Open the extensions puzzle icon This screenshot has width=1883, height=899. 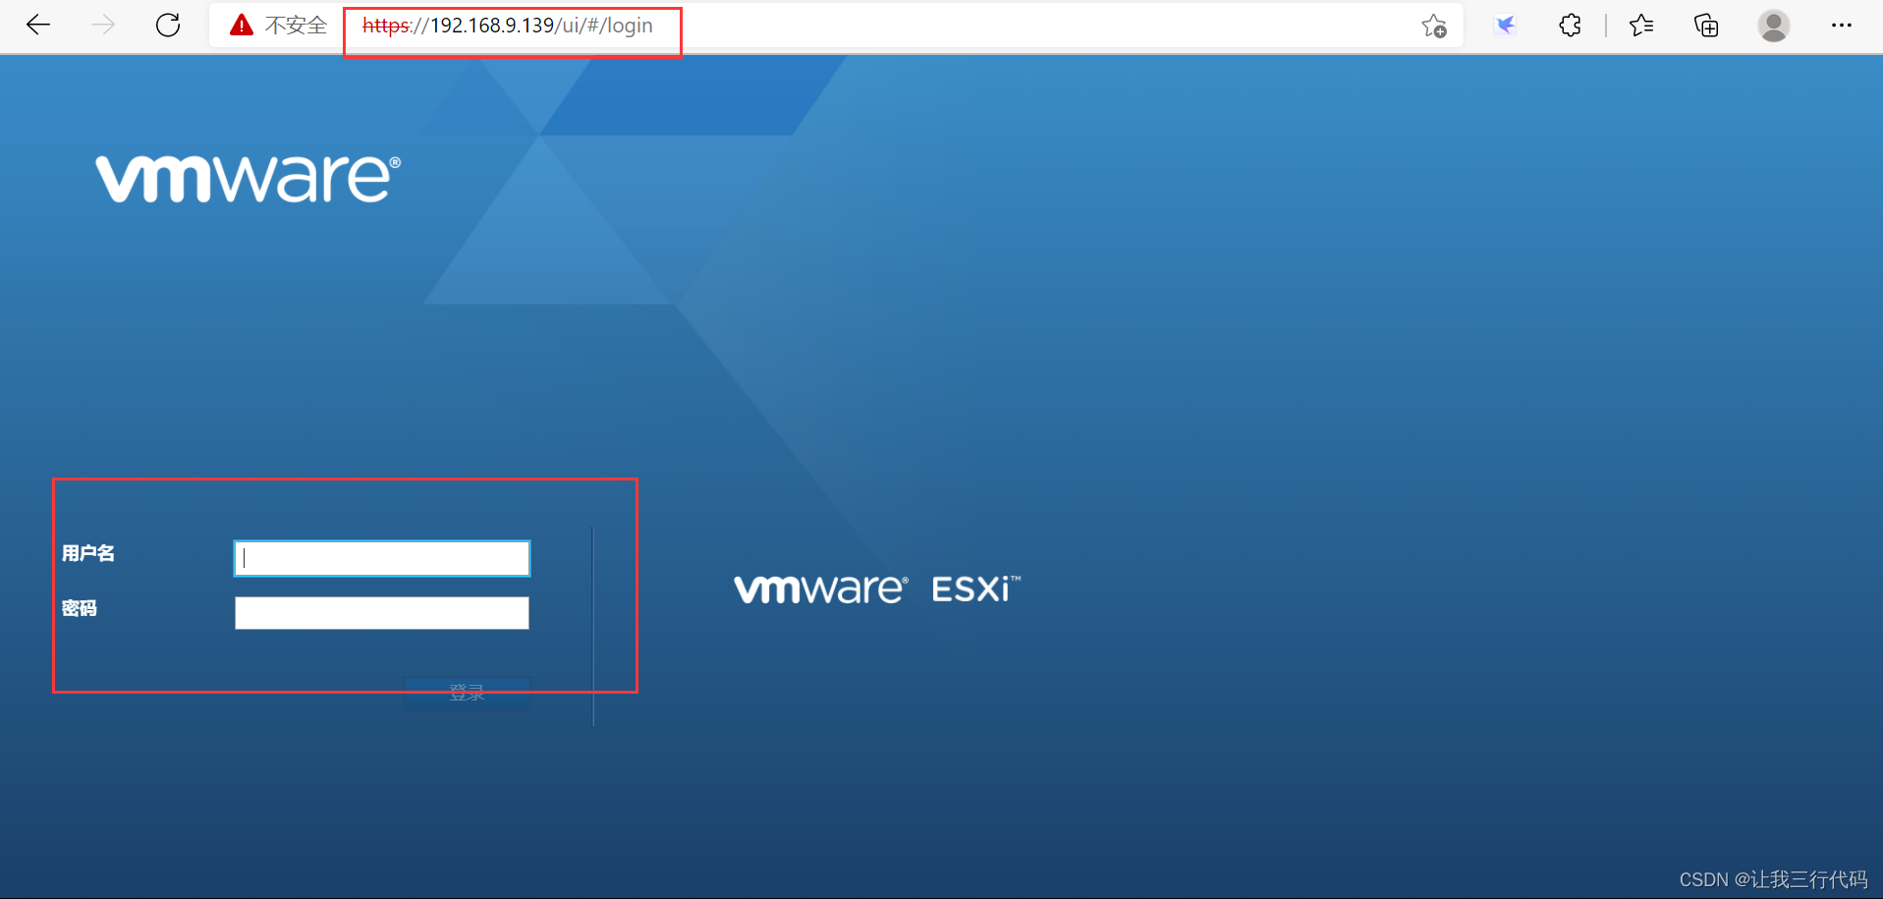click(1570, 26)
